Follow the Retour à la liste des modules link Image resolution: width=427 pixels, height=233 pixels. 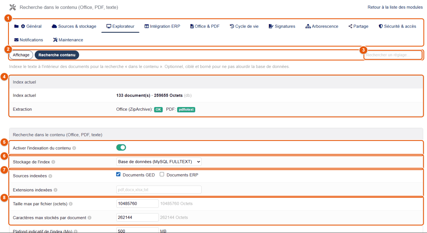coord(395,7)
